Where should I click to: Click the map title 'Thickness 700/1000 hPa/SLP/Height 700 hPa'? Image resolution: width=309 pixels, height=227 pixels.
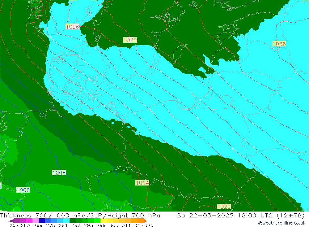[80, 215]
